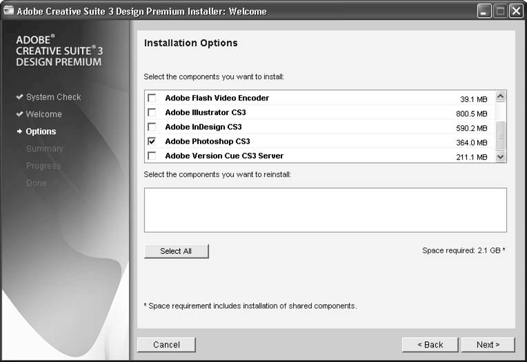Enable the Adobe Illustrator CS3 checkbox
The width and height of the screenshot is (527, 362).
[x=152, y=113]
